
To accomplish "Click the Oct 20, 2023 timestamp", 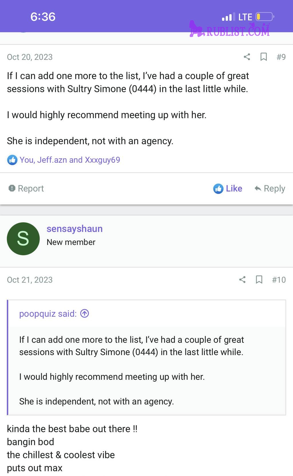I will point(30,57).
